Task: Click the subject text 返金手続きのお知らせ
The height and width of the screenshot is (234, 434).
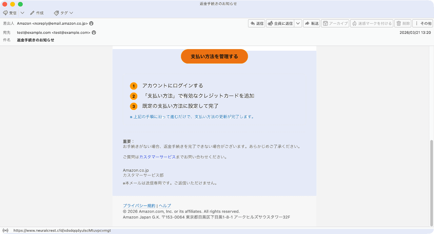Action: click(36, 40)
